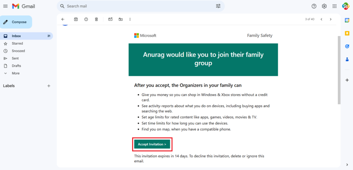The width and height of the screenshot is (353, 170).
Task: Click the Compose button
Action: [16, 22]
